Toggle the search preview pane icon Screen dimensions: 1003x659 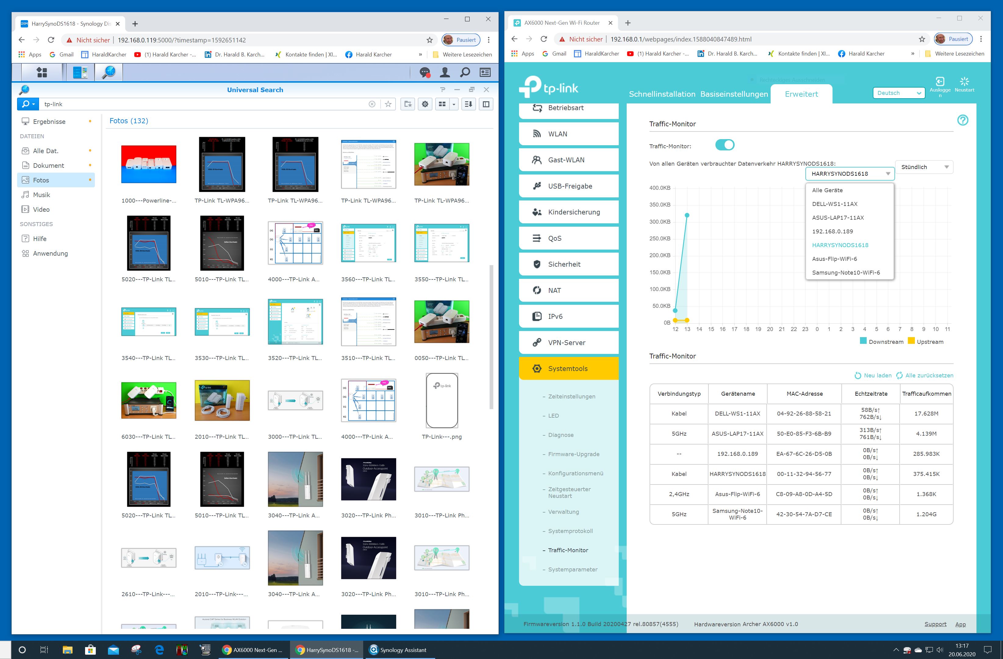tap(486, 104)
